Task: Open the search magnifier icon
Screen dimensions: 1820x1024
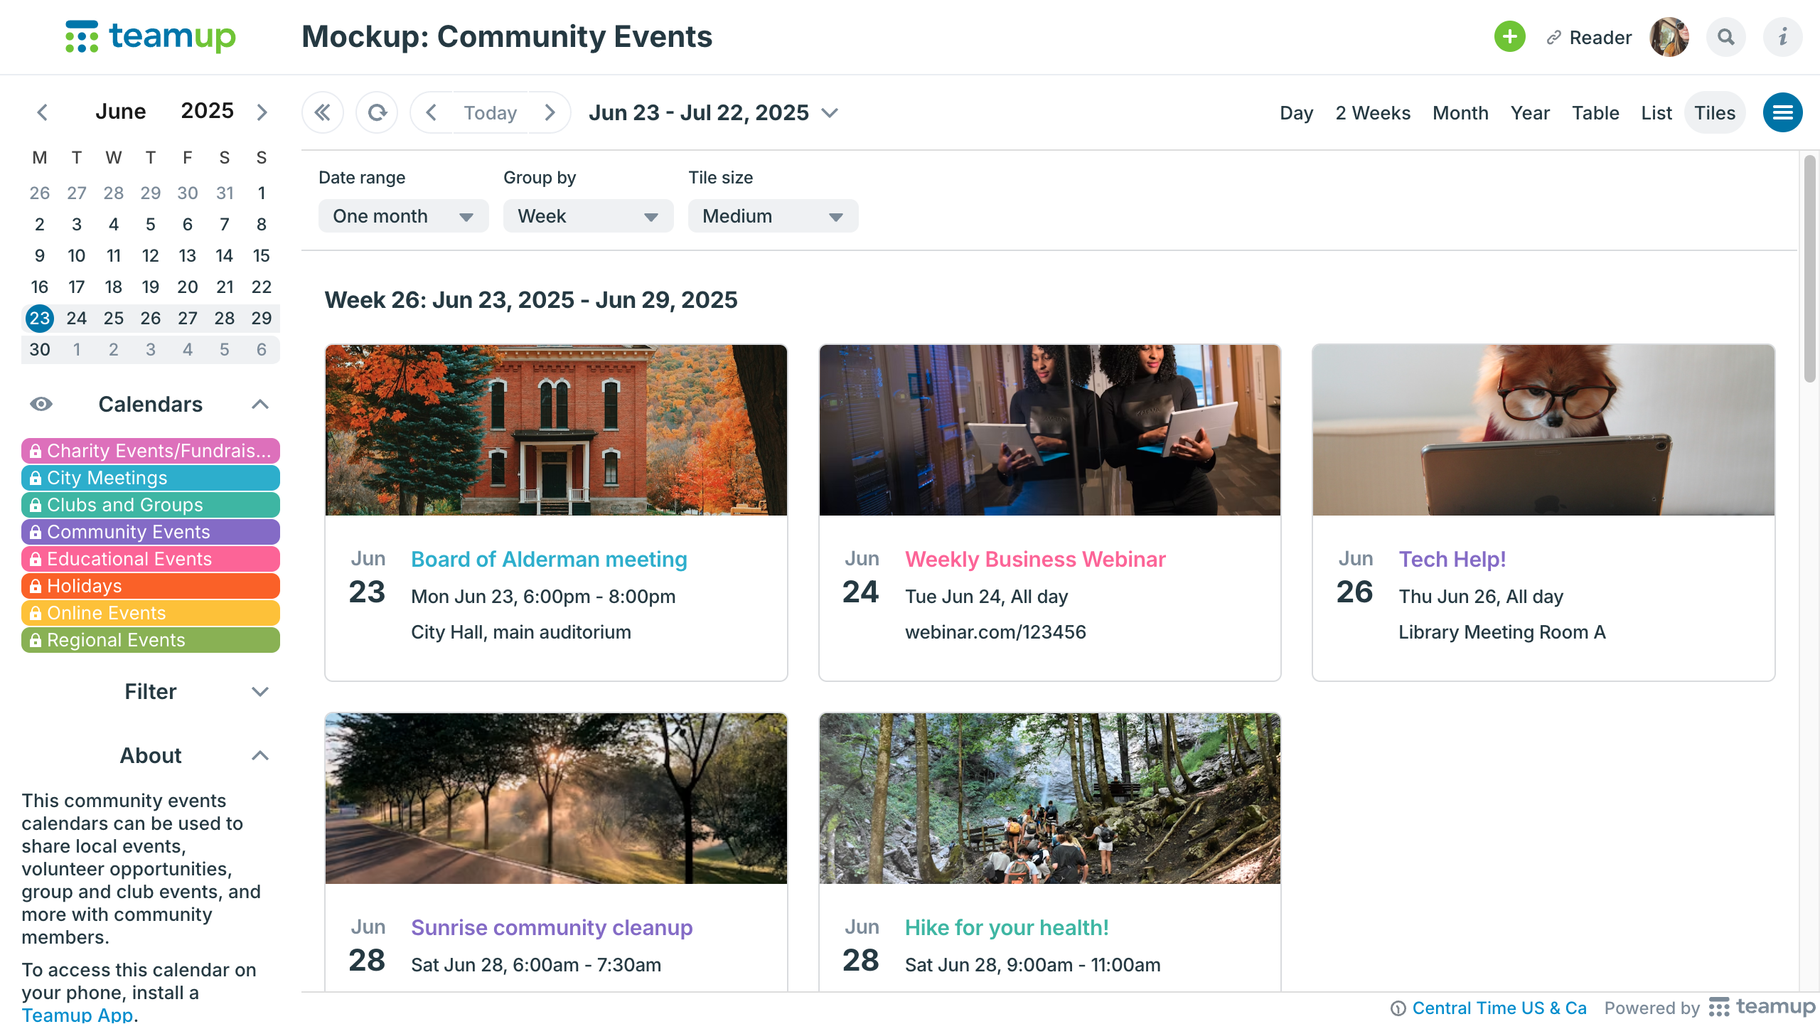Action: pos(1725,37)
